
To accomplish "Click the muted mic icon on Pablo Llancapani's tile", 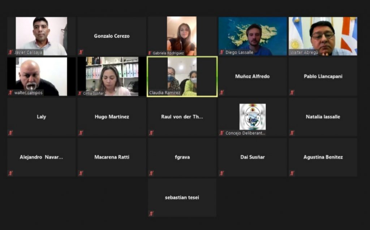I will click(292, 93).
